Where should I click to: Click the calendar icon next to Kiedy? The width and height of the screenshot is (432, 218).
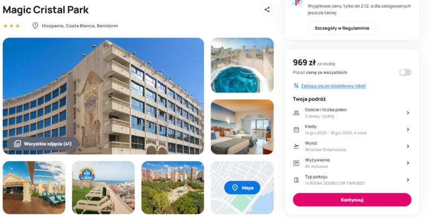tap(296, 130)
